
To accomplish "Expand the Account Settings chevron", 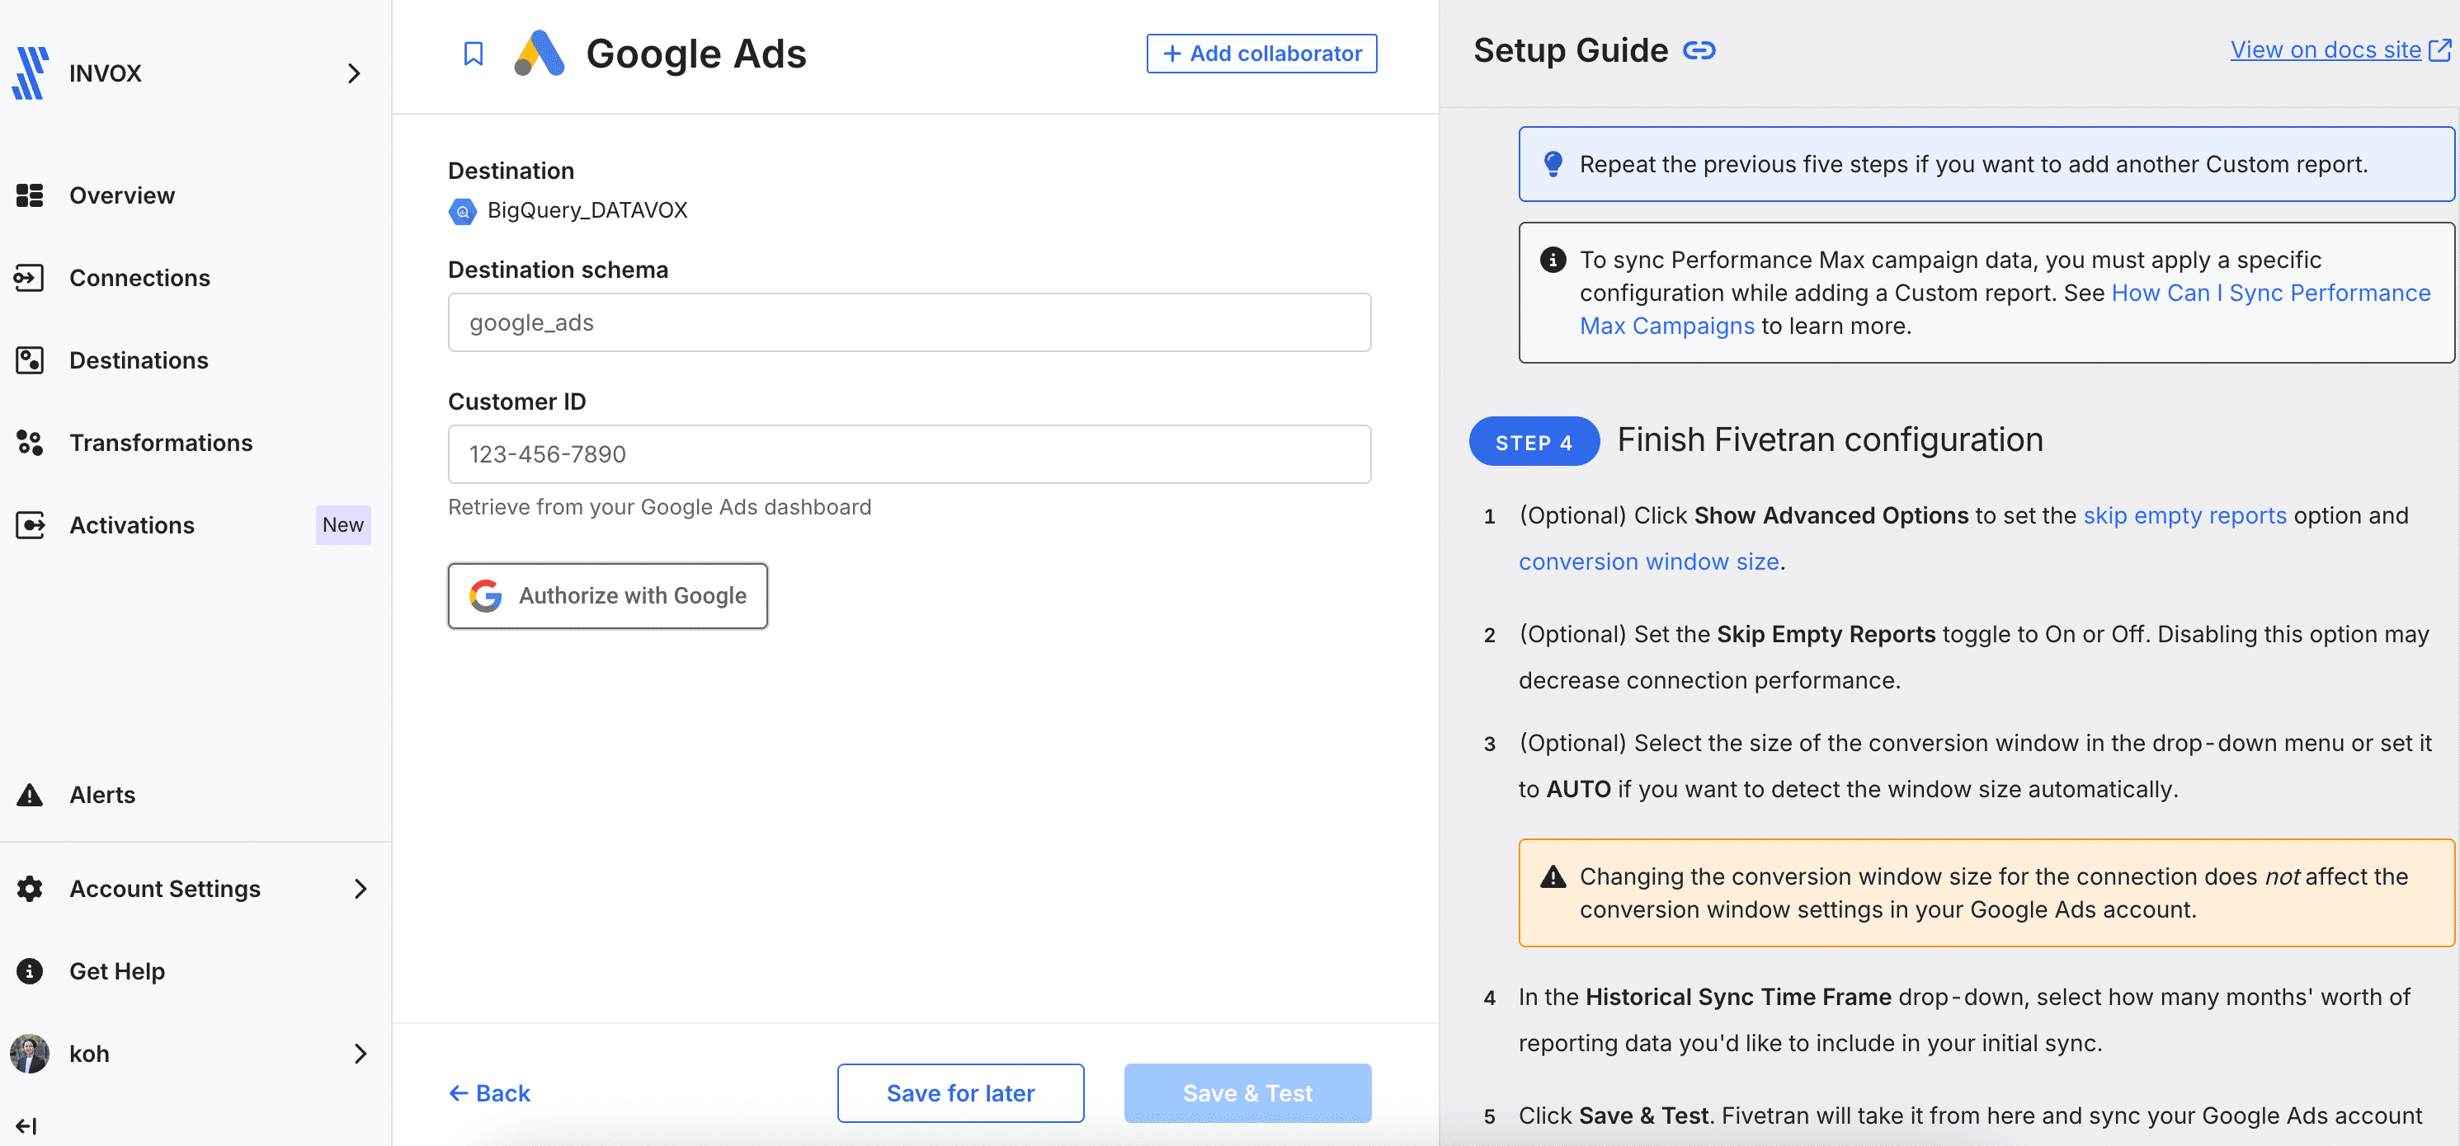I will [x=360, y=889].
